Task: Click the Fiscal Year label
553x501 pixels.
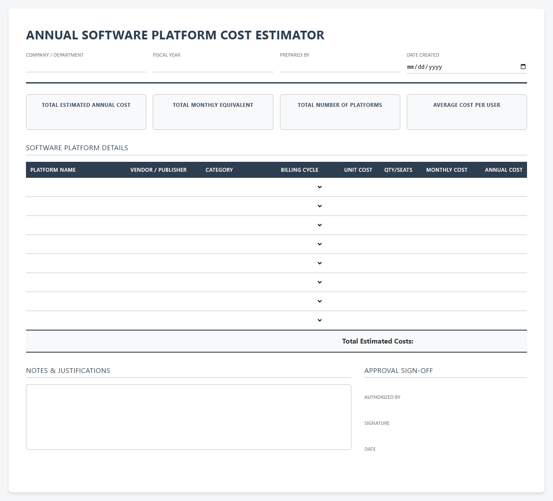Action: coord(167,55)
